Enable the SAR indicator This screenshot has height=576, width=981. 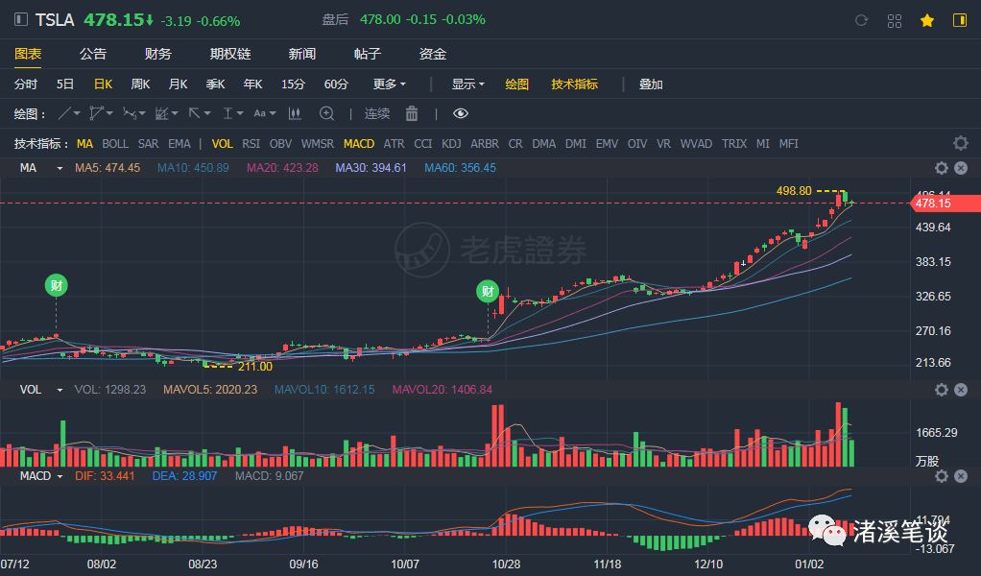[148, 144]
